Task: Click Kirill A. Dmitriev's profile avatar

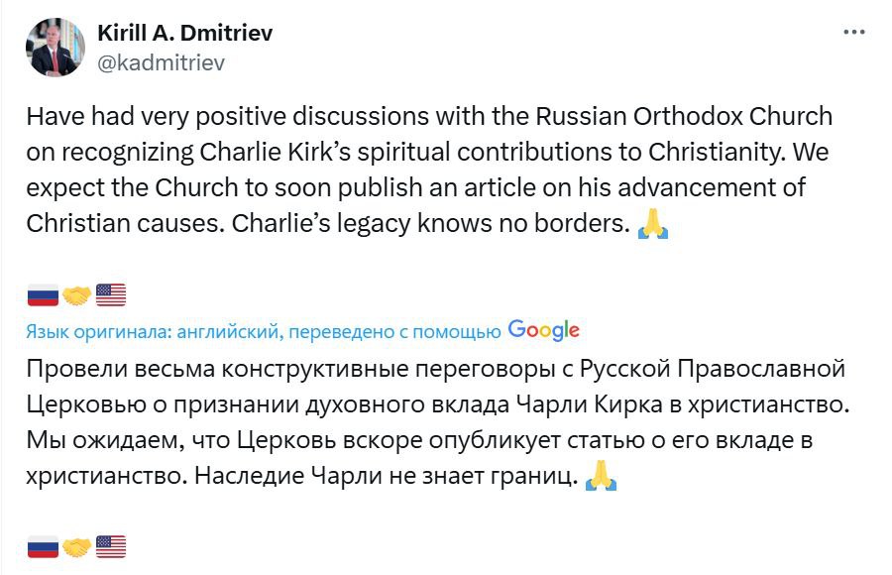Action: (56, 48)
